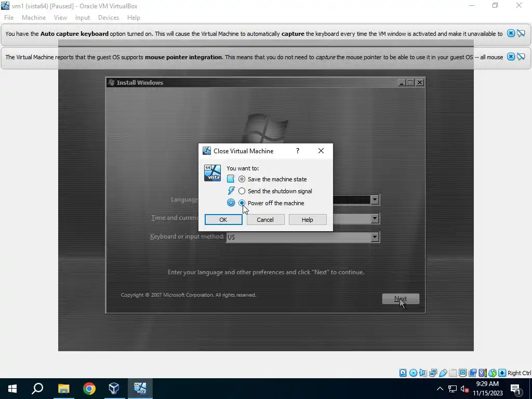
Task: Open the File menu
Action: [9, 18]
